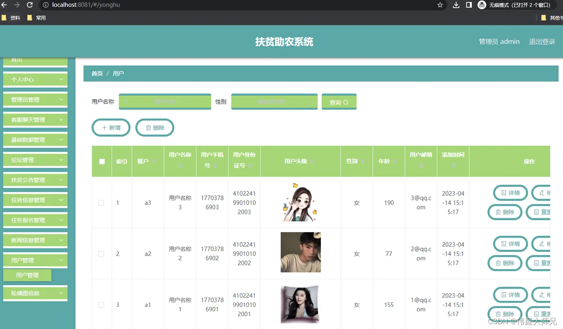Expand the 论坛管理 sidebar menu
This screenshot has width=563, height=329.
pyautogui.click(x=35, y=160)
